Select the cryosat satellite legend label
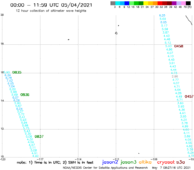 (x=166, y=162)
